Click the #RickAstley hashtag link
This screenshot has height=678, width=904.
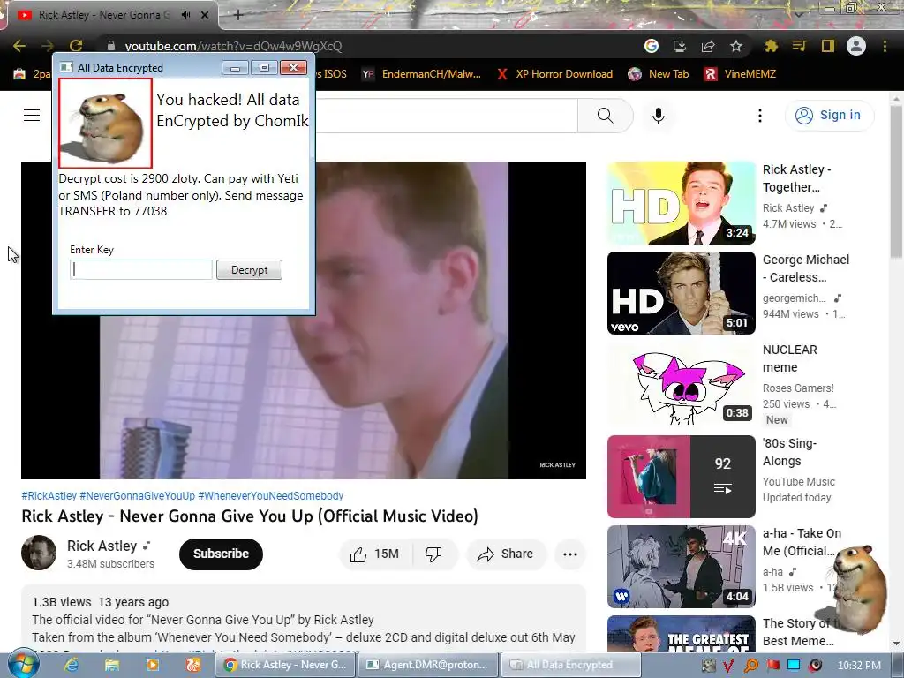click(49, 496)
